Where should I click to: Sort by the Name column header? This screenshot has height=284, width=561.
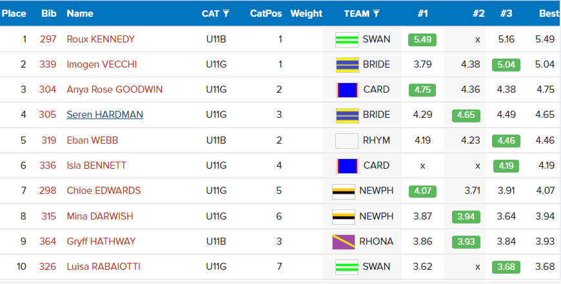(x=80, y=14)
